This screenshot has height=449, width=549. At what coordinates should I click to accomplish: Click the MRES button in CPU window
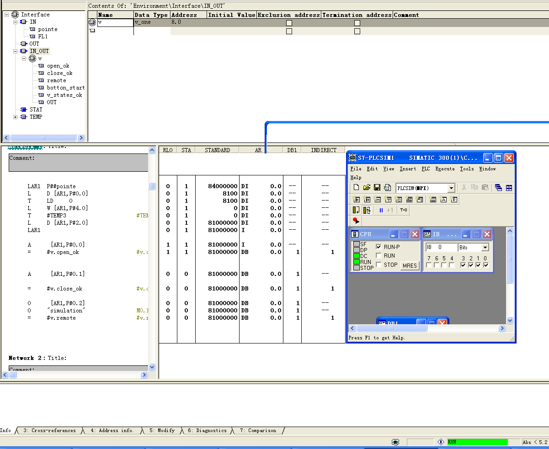coord(410,265)
